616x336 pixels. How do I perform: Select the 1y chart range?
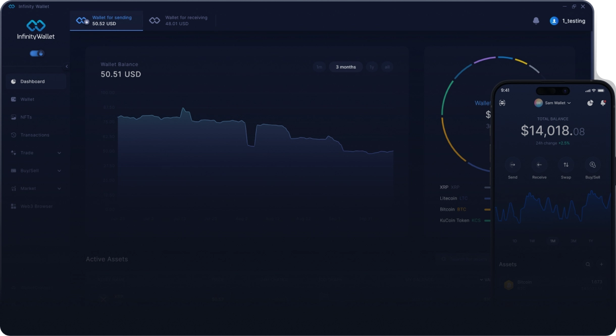(x=372, y=67)
